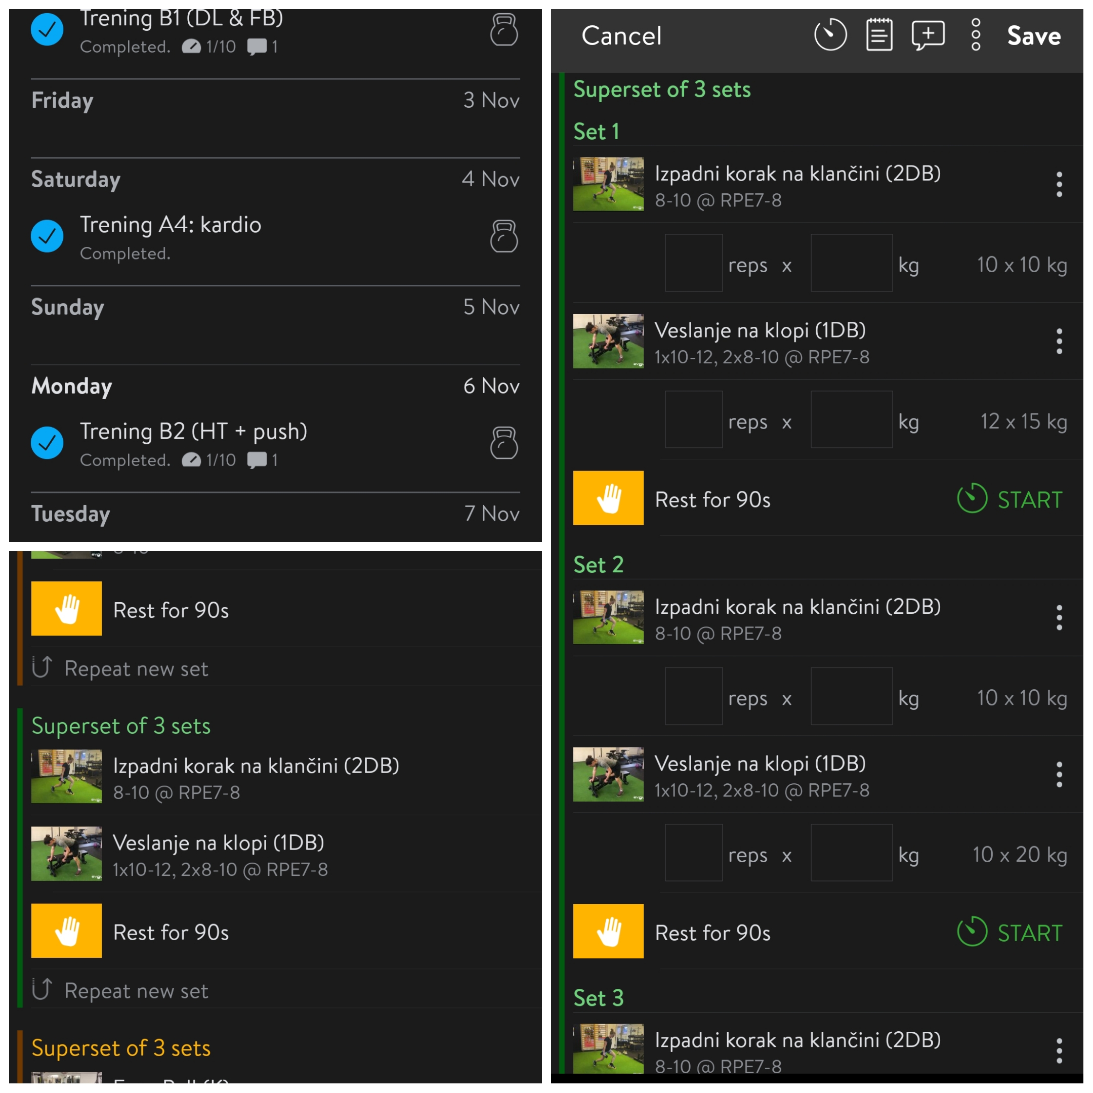1093x1093 pixels.
Task: Tap kettlebell icon for Trening B2 (HT + push)
Action: point(503,442)
